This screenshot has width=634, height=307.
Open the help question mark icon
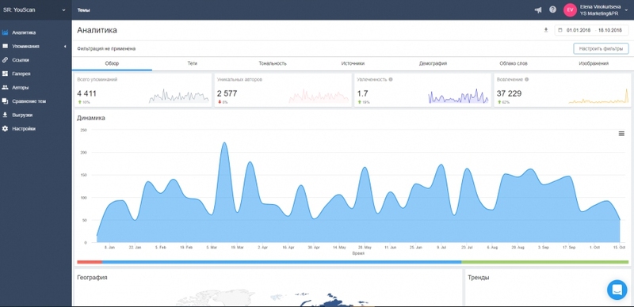[552, 9]
